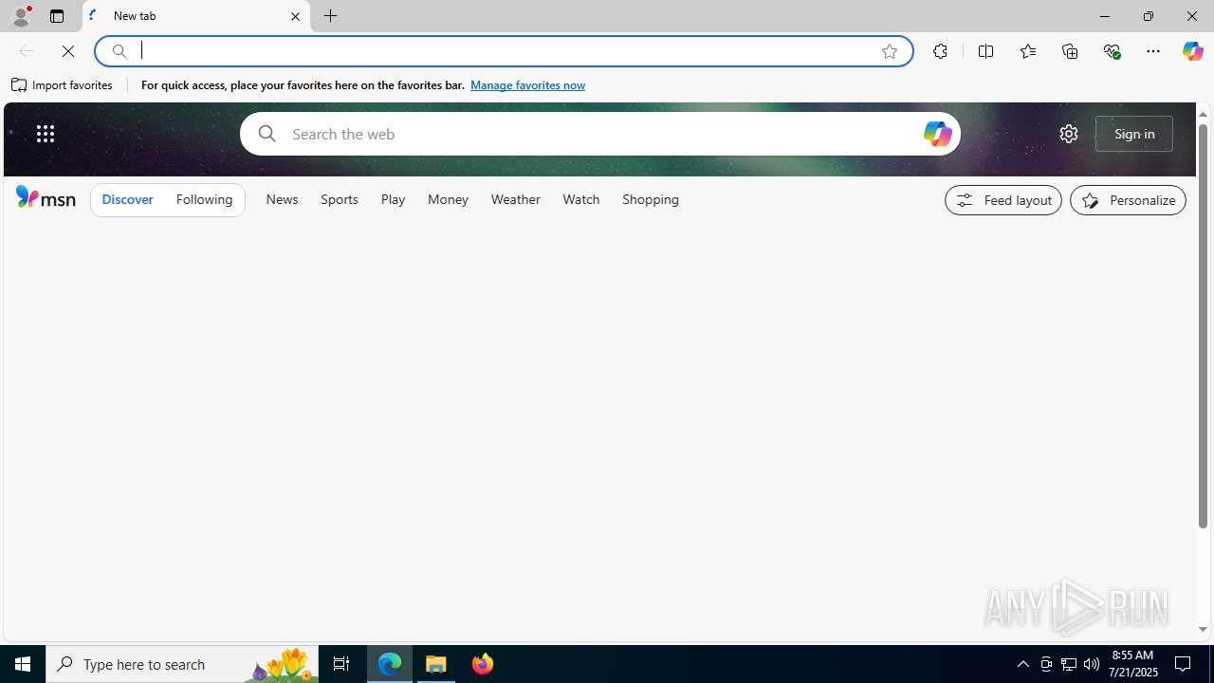Add this page to favorites star

pyautogui.click(x=890, y=51)
